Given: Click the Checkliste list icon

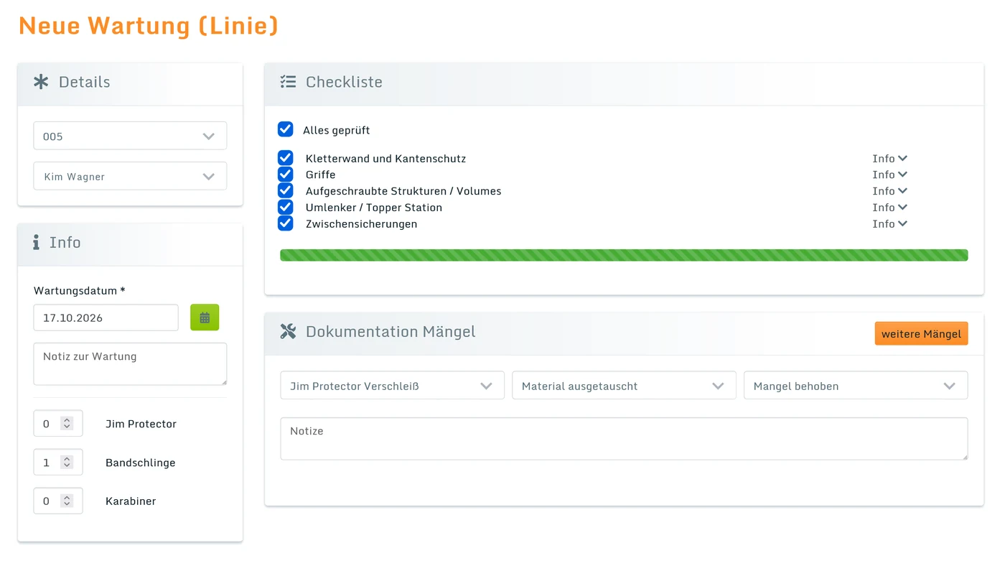Looking at the screenshot, I should pyautogui.click(x=288, y=82).
